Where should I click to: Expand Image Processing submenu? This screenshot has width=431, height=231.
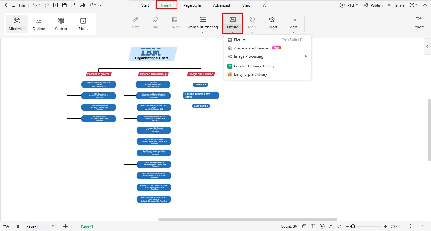[x=267, y=56]
